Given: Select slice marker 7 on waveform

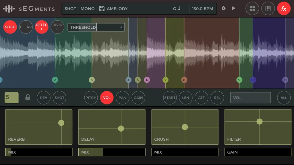Looking at the screenshot, I should pos(165,80).
